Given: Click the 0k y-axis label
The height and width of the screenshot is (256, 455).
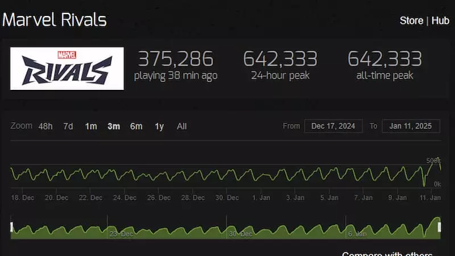Looking at the screenshot, I should 437,184.
